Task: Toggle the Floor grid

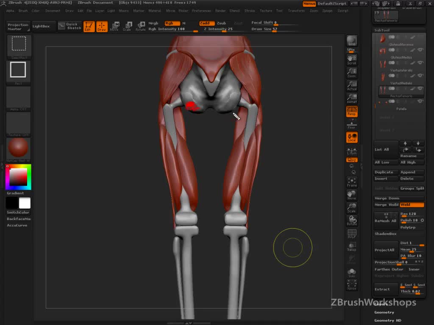Action: point(352,124)
